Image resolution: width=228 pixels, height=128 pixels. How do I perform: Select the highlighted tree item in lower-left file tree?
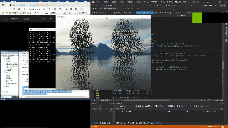pos(12,65)
